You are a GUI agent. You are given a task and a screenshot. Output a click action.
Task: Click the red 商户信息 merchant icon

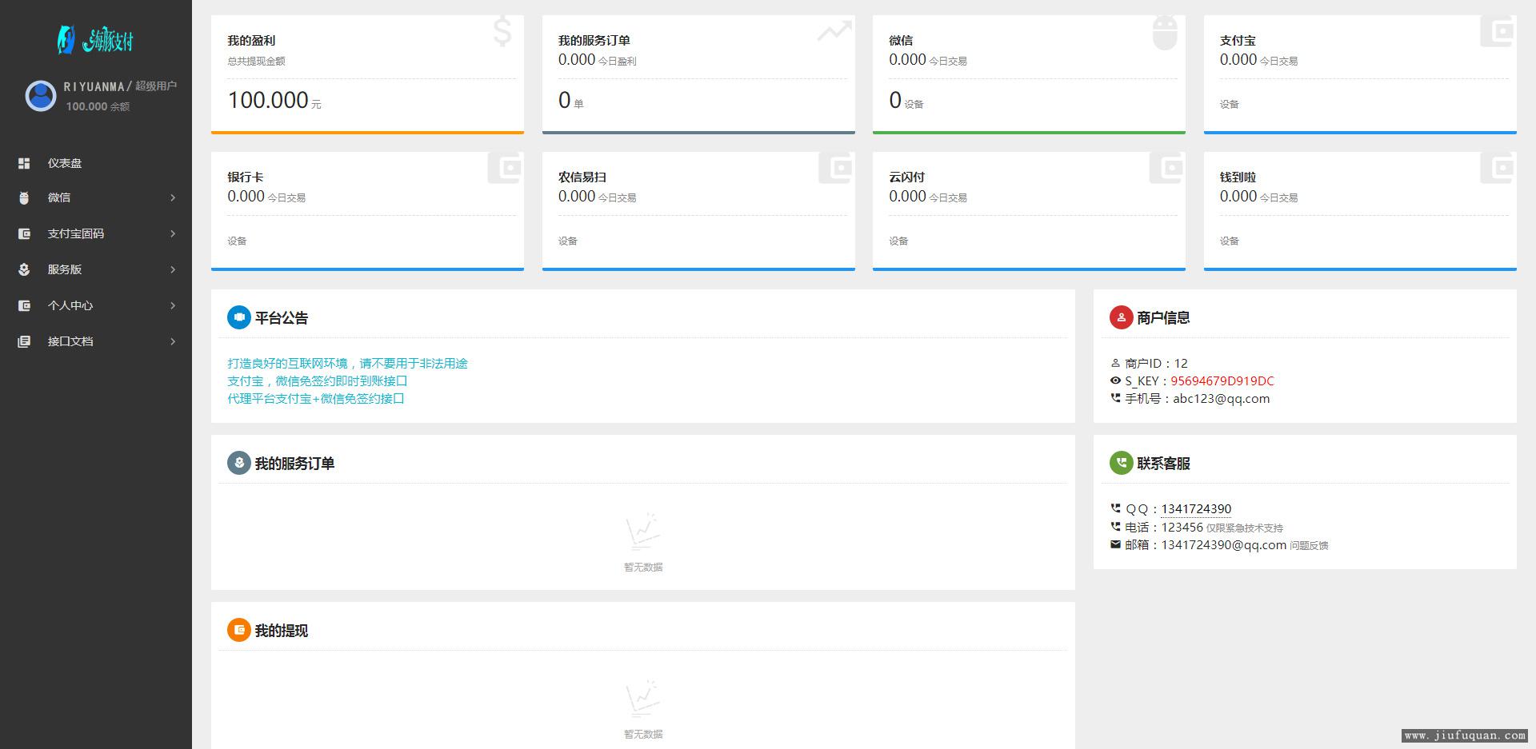[x=1121, y=317]
